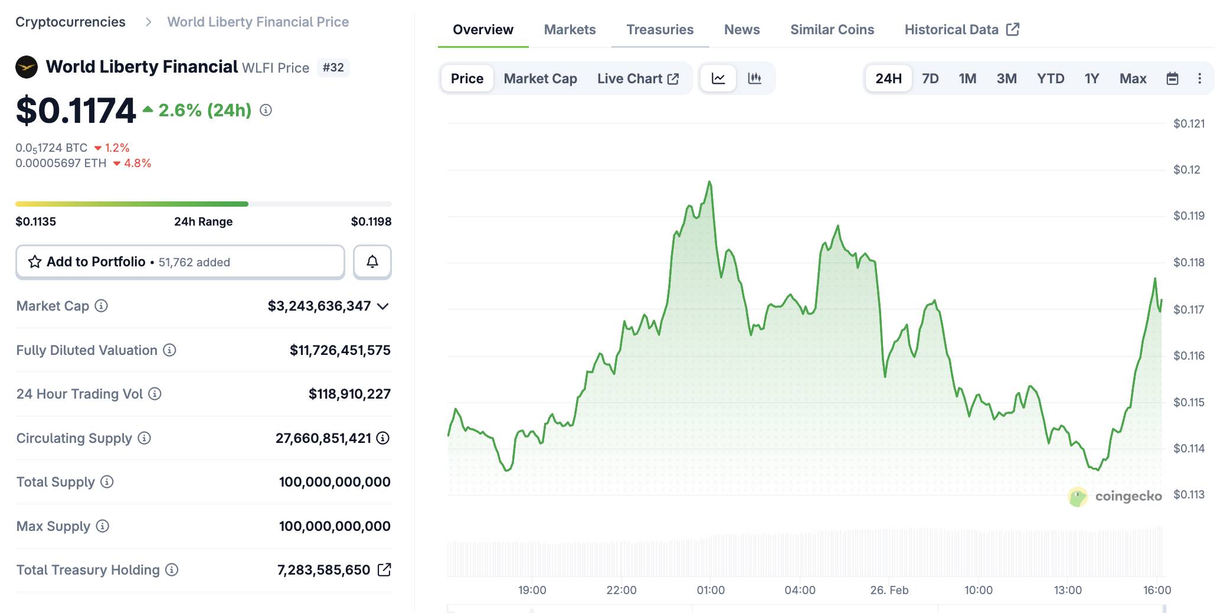Image resolution: width=1230 pixels, height=613 pixels.
Task: Open the Similar Coins tab
Action: [832, 30]
